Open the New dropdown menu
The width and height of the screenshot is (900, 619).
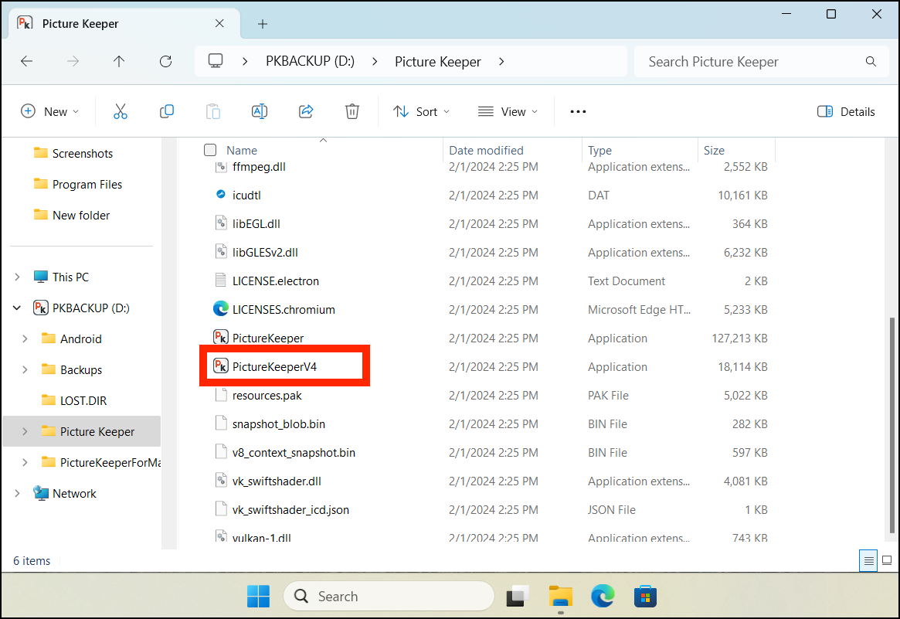pyautogui.click(x=49, y=111)
